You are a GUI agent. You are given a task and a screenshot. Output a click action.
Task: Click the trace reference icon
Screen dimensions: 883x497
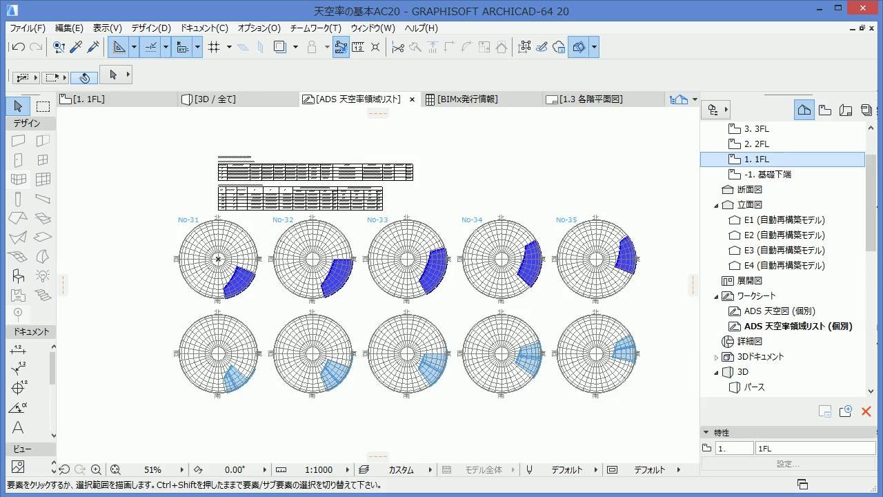(279, 47)
